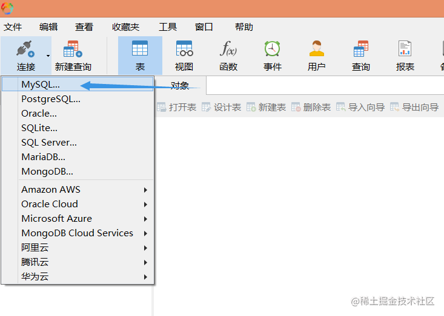Choose MongoDB... connection type
Screen dimensions: 444x316
(78, 172)
